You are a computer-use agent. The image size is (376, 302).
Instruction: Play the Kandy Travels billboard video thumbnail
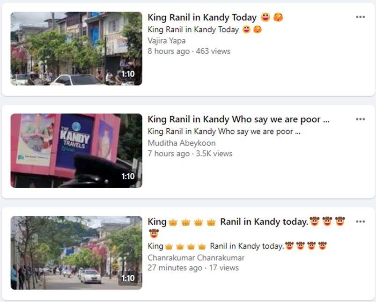[x=76, y=151]
